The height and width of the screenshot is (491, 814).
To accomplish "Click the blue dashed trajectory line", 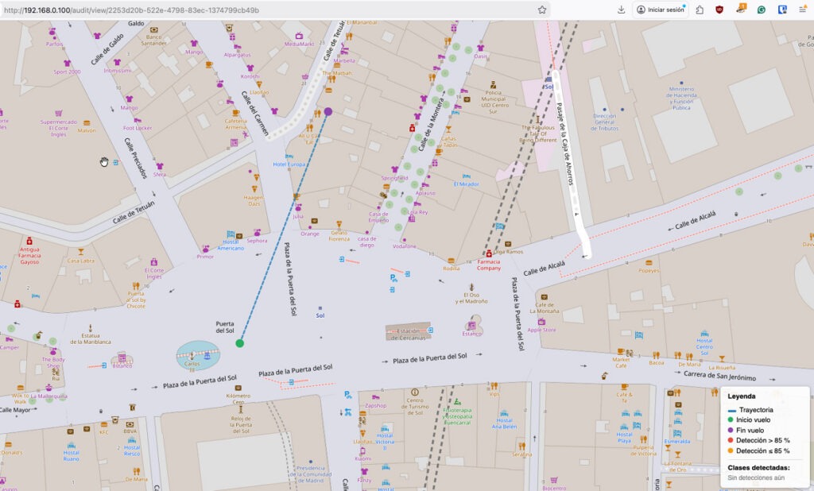I will pyautogui.click(x=284, y=227).
